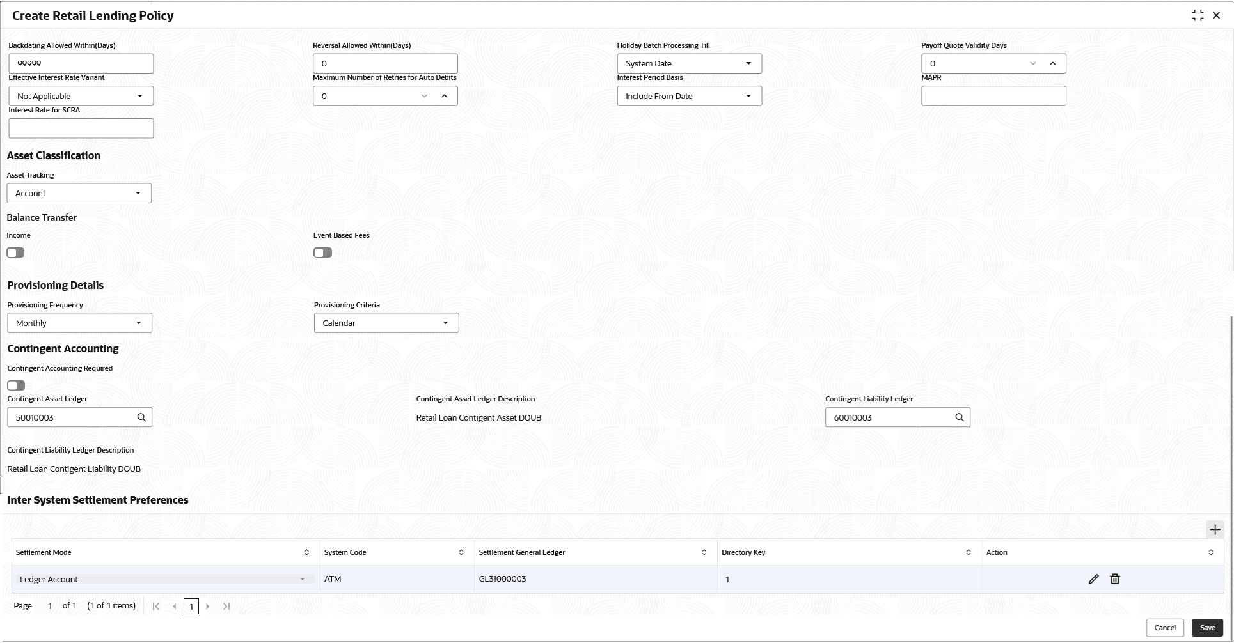Delete the Ledger Account settlement row
The width and height of the screenshot is (1234, 643).
(1114, 579)
